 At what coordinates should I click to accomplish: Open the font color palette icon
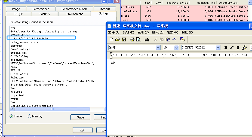point(244,47)
